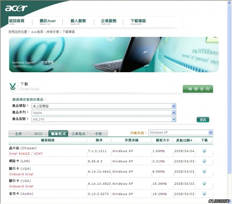Switch to the 工具程式 tab
This screenshot has width=232, height=204.
point(78,134)
